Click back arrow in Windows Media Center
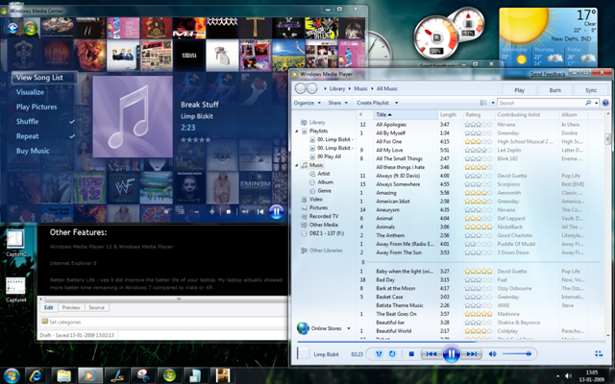This screenshot has width=615, height=384. (12, 28)
